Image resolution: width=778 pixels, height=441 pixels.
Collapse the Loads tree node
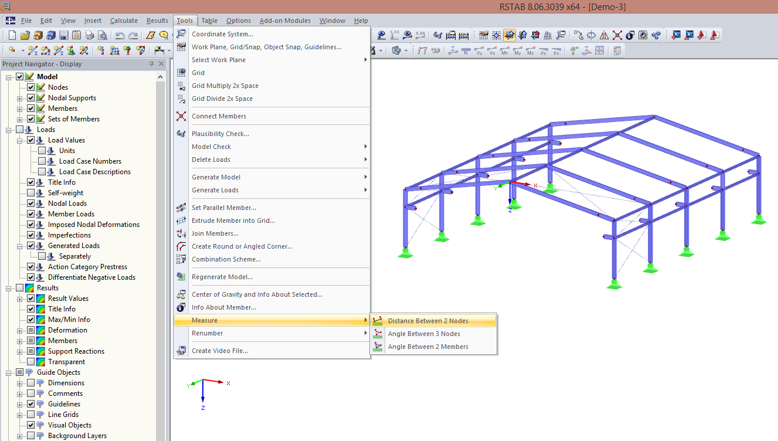tap(9, 130)
